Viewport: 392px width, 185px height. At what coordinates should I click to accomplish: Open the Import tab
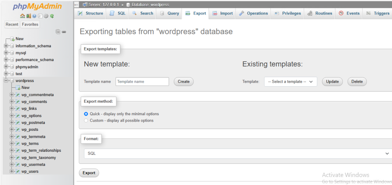point(222,13)
